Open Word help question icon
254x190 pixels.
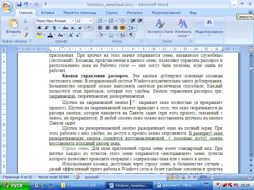251,12
